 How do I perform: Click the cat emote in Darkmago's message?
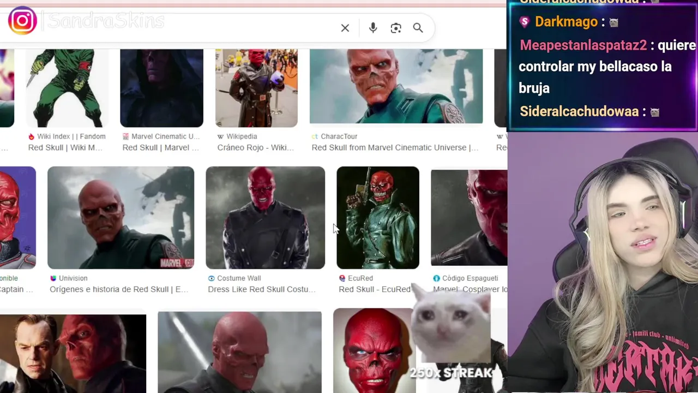click(614, 23)
